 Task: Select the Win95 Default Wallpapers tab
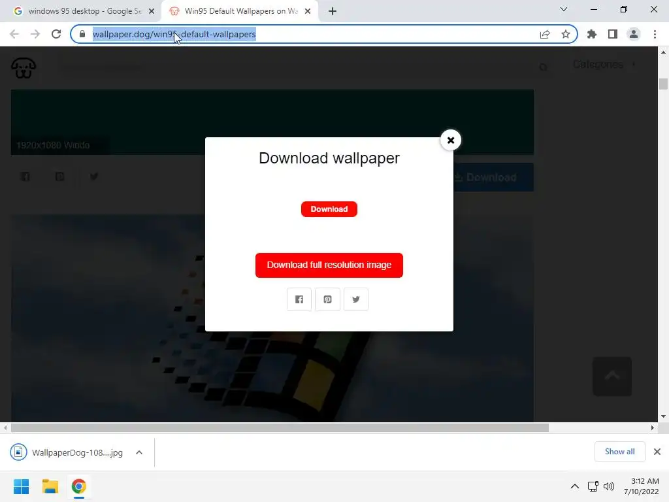pos(241,11)
